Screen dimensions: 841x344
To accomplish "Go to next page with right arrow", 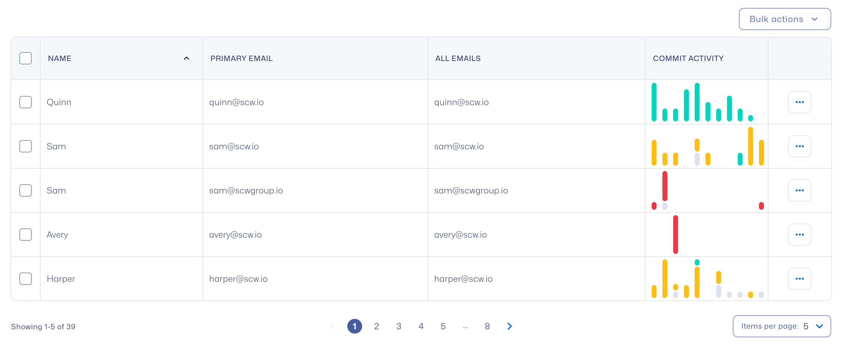I will click(x=509, y=326).
